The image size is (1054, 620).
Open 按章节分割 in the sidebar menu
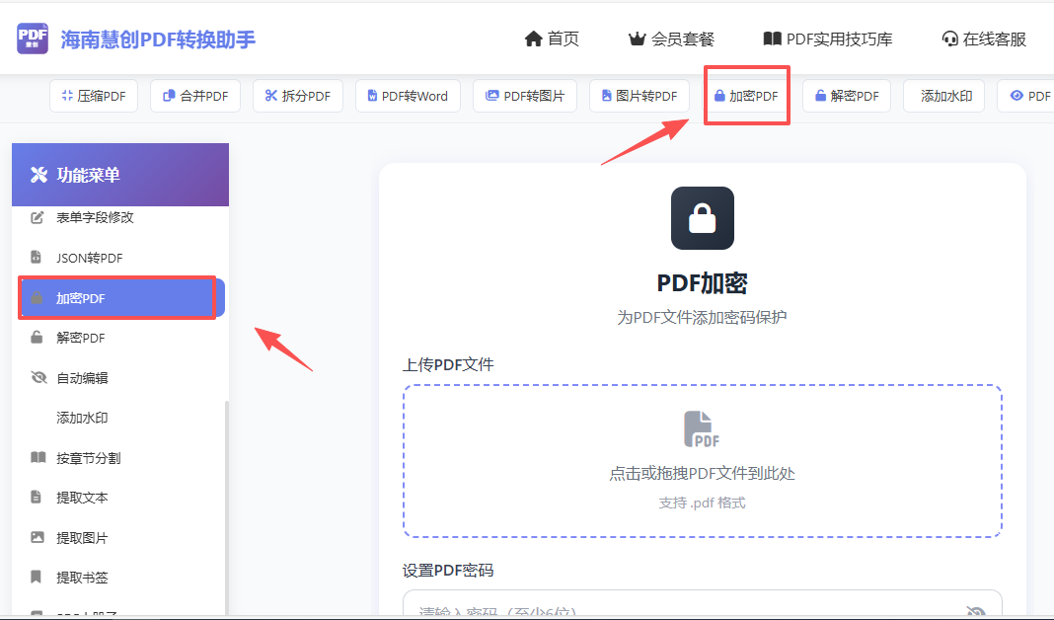point(119,458)
